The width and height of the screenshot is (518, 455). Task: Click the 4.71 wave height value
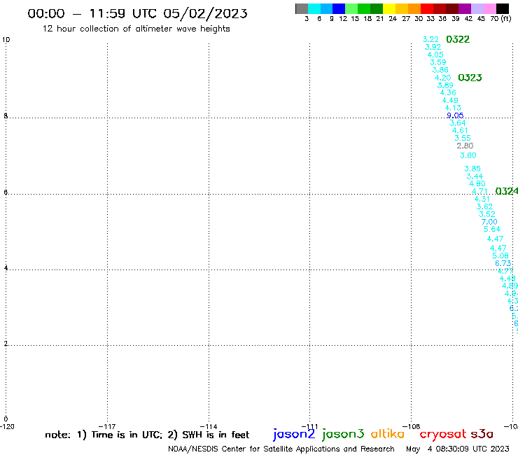point(479,191)
